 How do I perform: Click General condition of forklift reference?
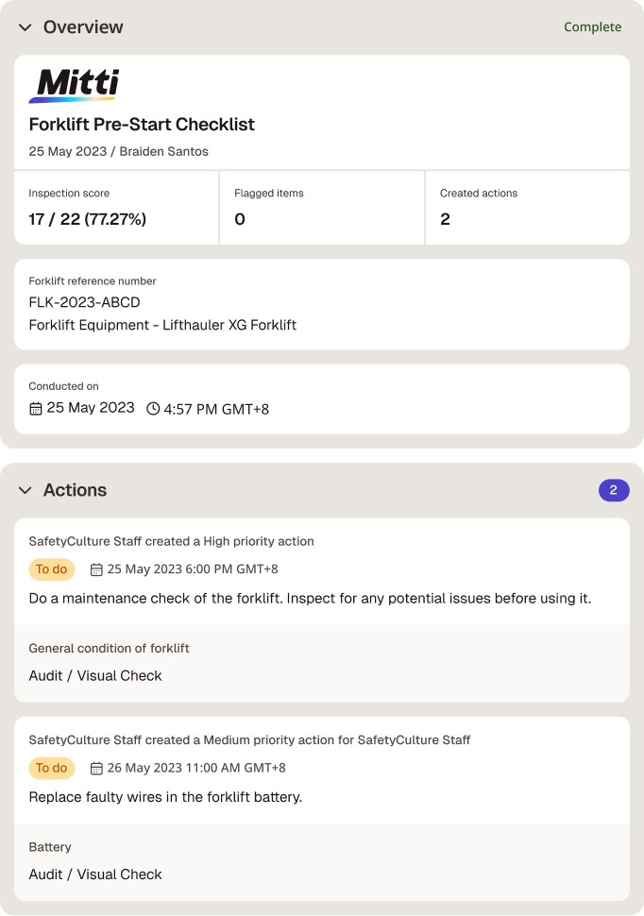click(109, 649)
